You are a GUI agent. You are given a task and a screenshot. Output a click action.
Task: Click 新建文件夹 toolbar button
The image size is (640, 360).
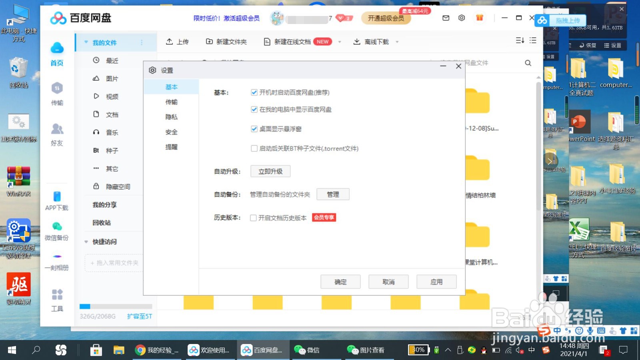(226, 42)
